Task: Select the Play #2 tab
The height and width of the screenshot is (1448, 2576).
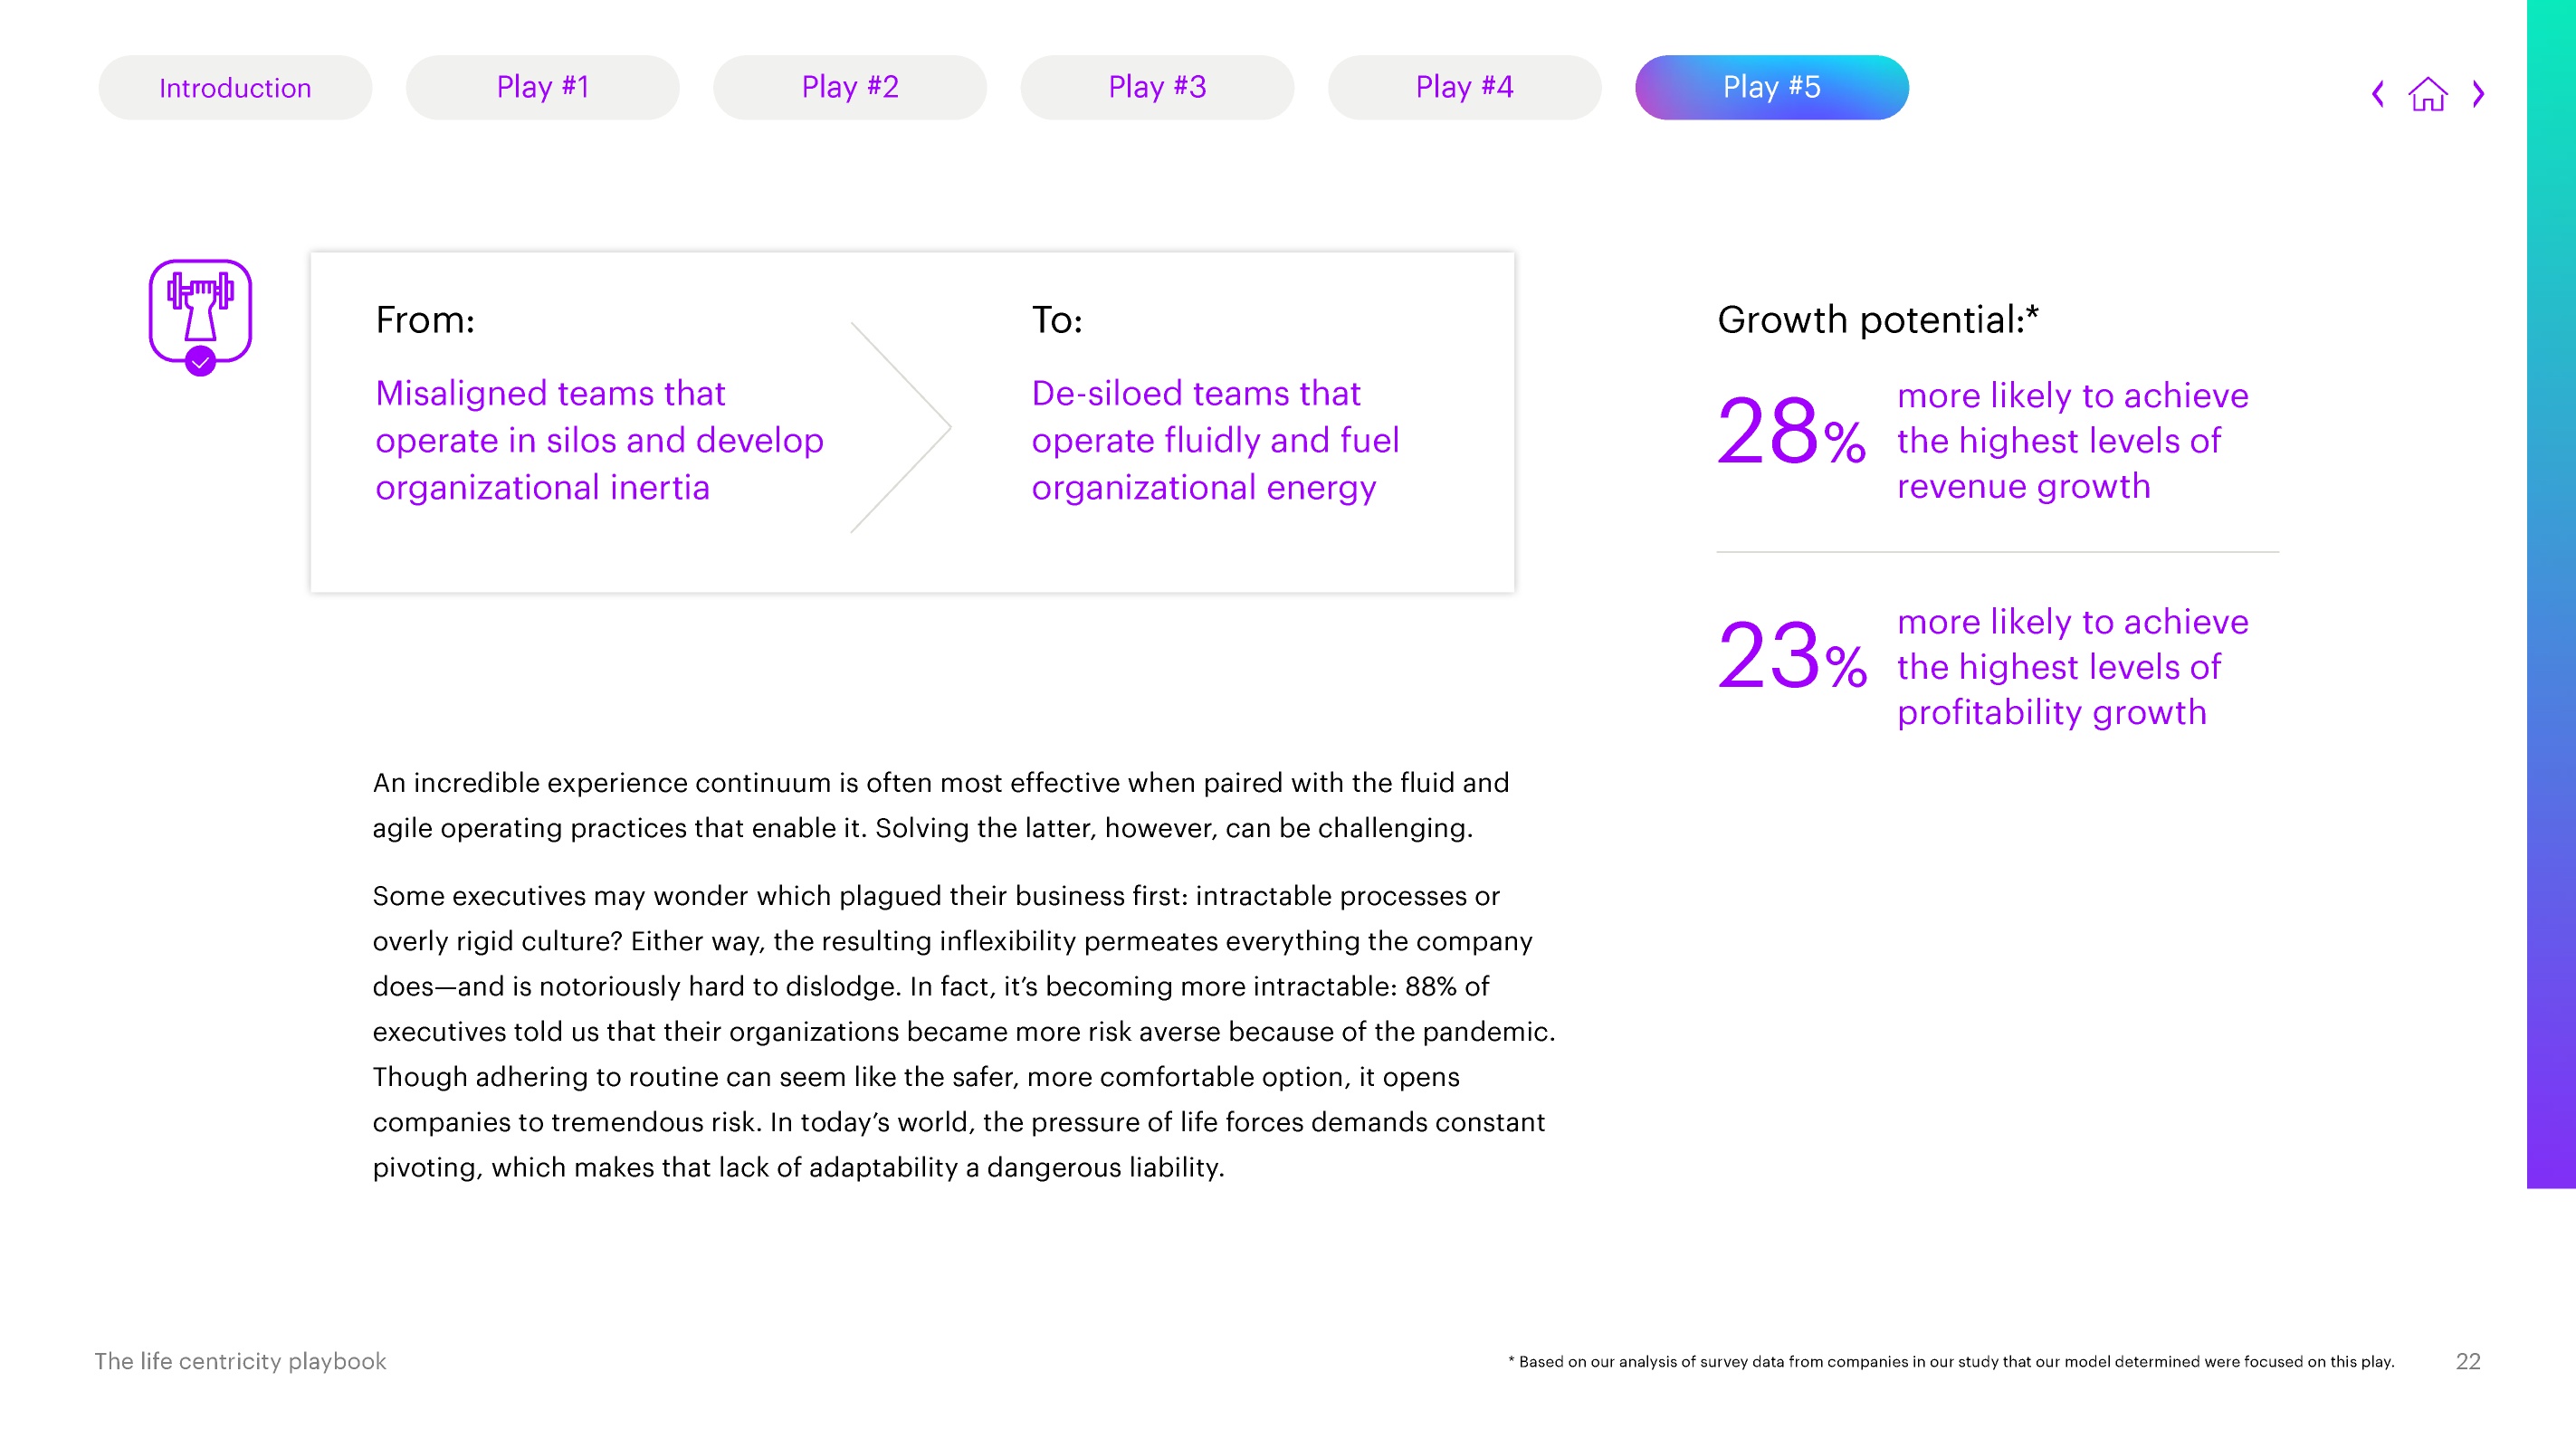Action: click(x=850, y=88)
